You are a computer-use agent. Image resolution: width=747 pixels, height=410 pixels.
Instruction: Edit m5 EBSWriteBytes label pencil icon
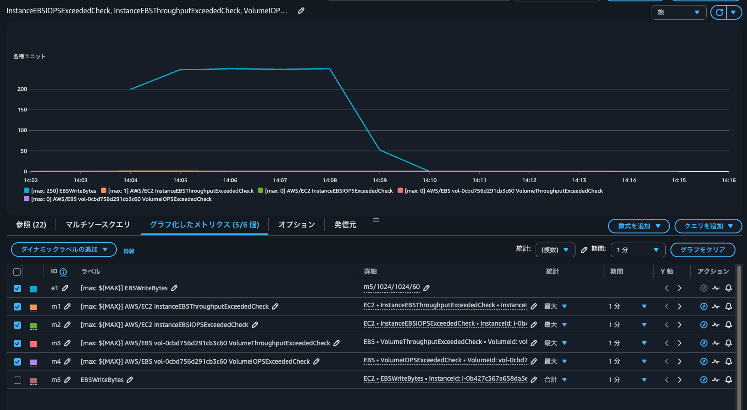130,380
